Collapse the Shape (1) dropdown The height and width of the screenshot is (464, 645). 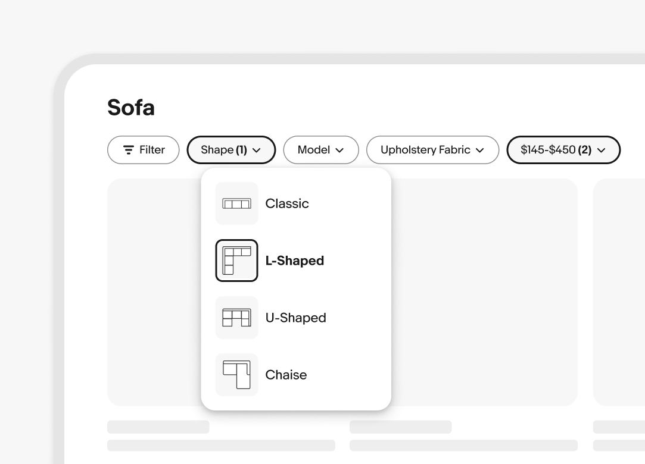[231, 150]
